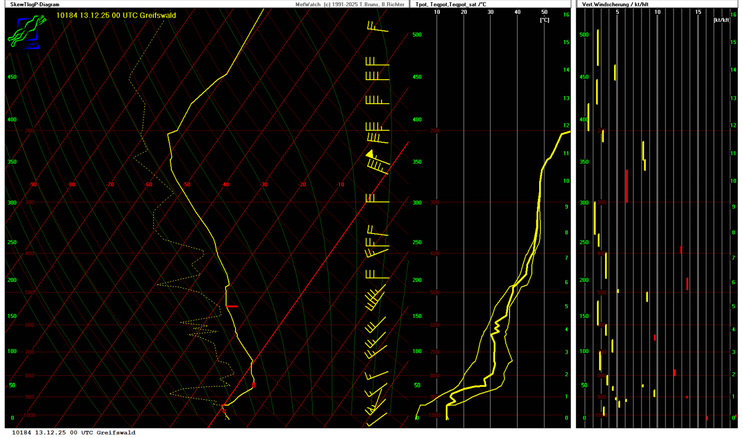The height and width of the screenshot is (438, 743).
Task: Click the topmost wind barb in the column
Action: (x=377, y=28)
